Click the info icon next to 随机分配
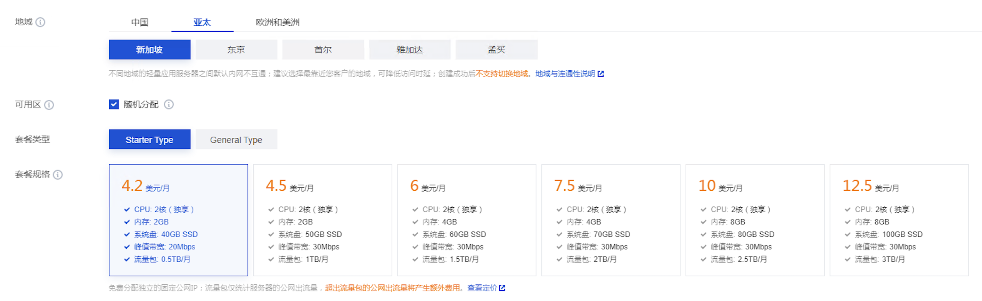 169,104
